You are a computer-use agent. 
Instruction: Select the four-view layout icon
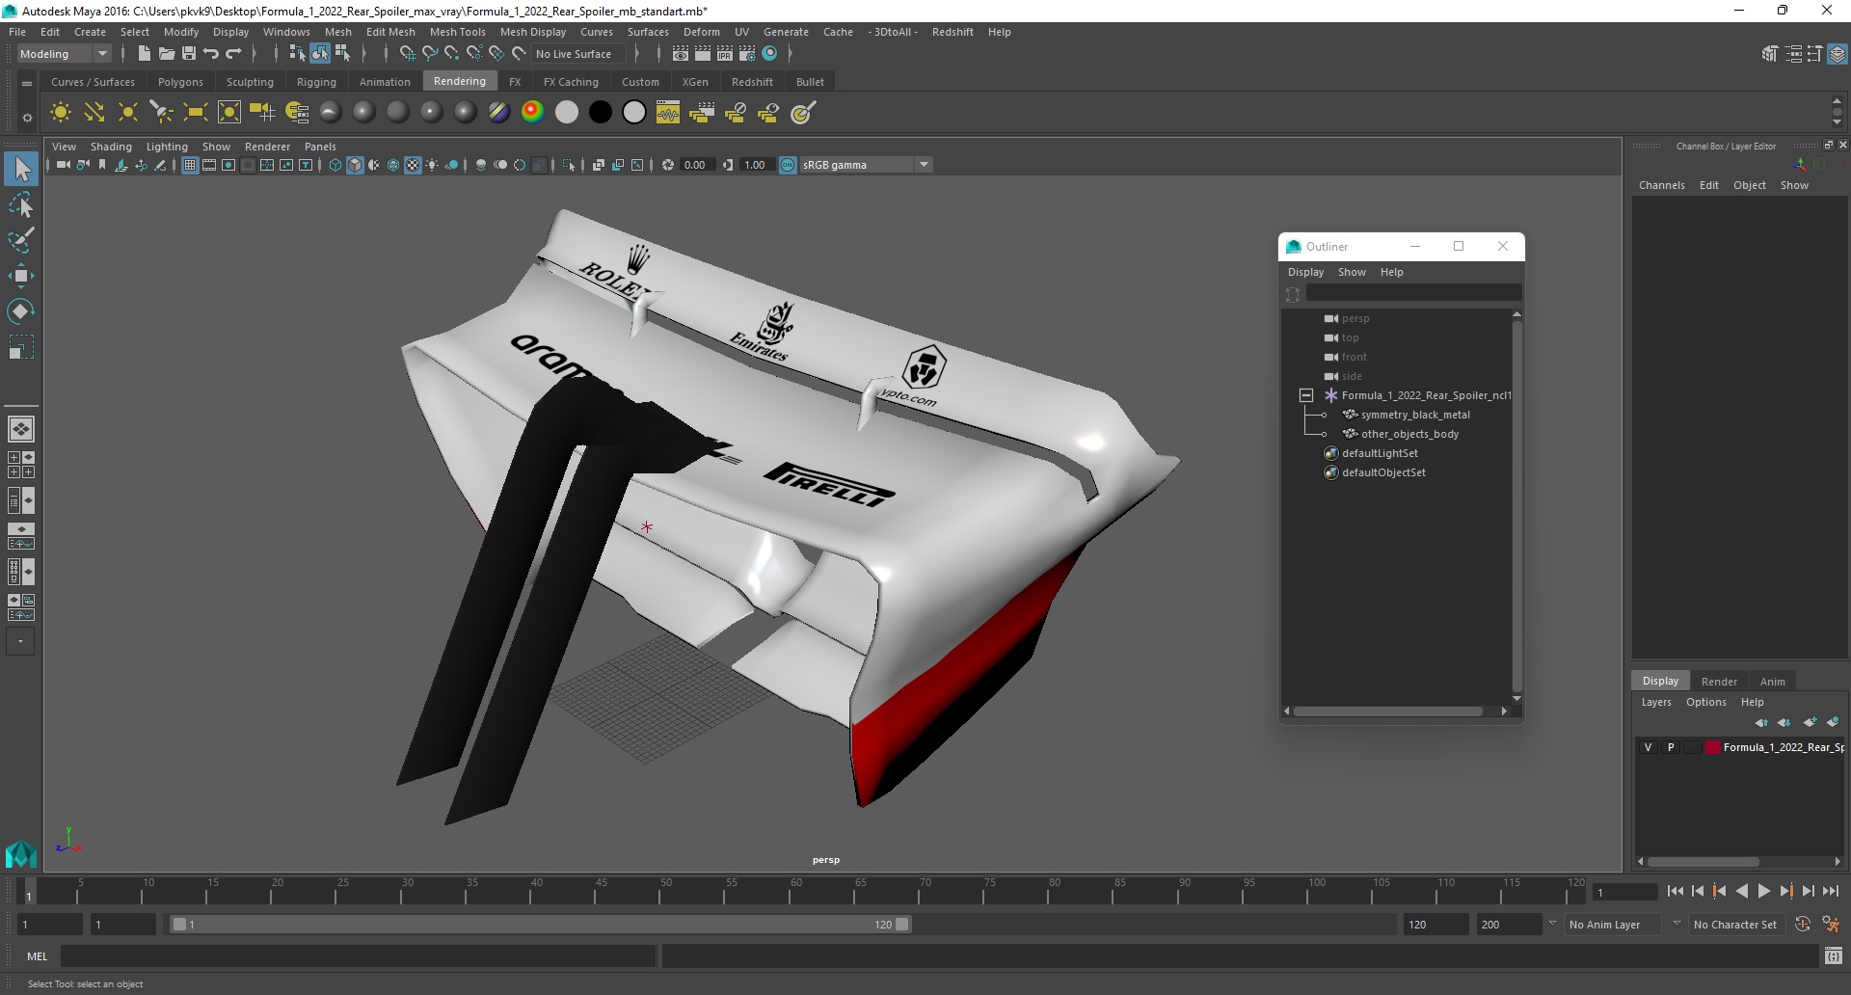pyautogui.click(x=20, y=465)
